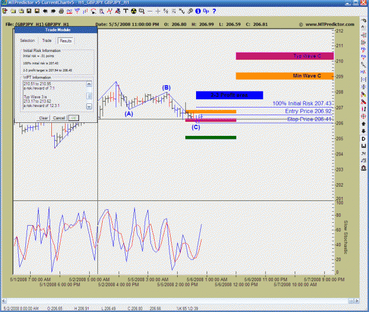
Task: Click the bell alarm icon in sidebar
Action: [x=363, y=168]
